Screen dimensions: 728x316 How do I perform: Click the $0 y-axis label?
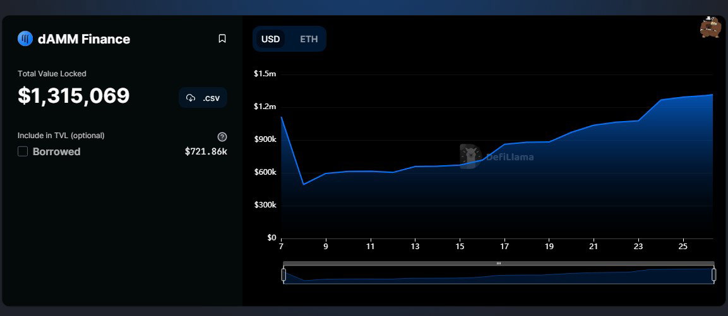(271, 238)
